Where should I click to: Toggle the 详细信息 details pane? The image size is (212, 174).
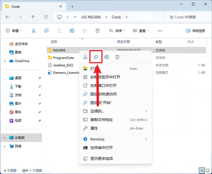(195, 31)
